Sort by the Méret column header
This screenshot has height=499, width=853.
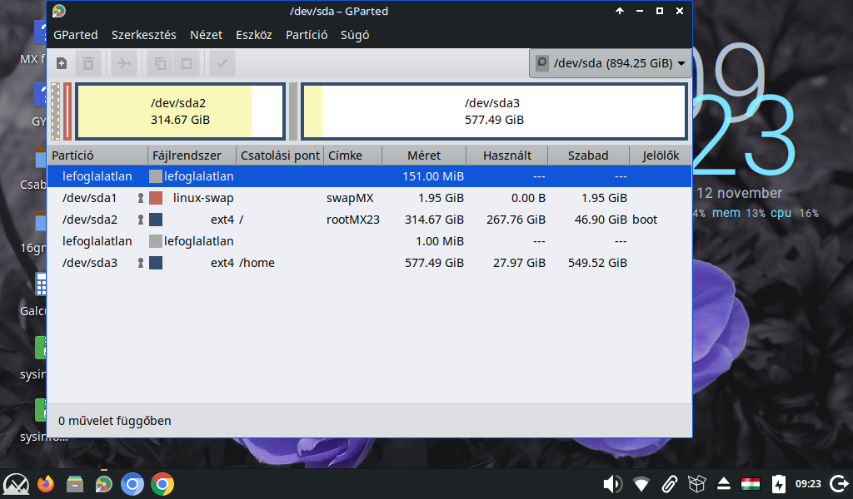click(x=423, y=156)
